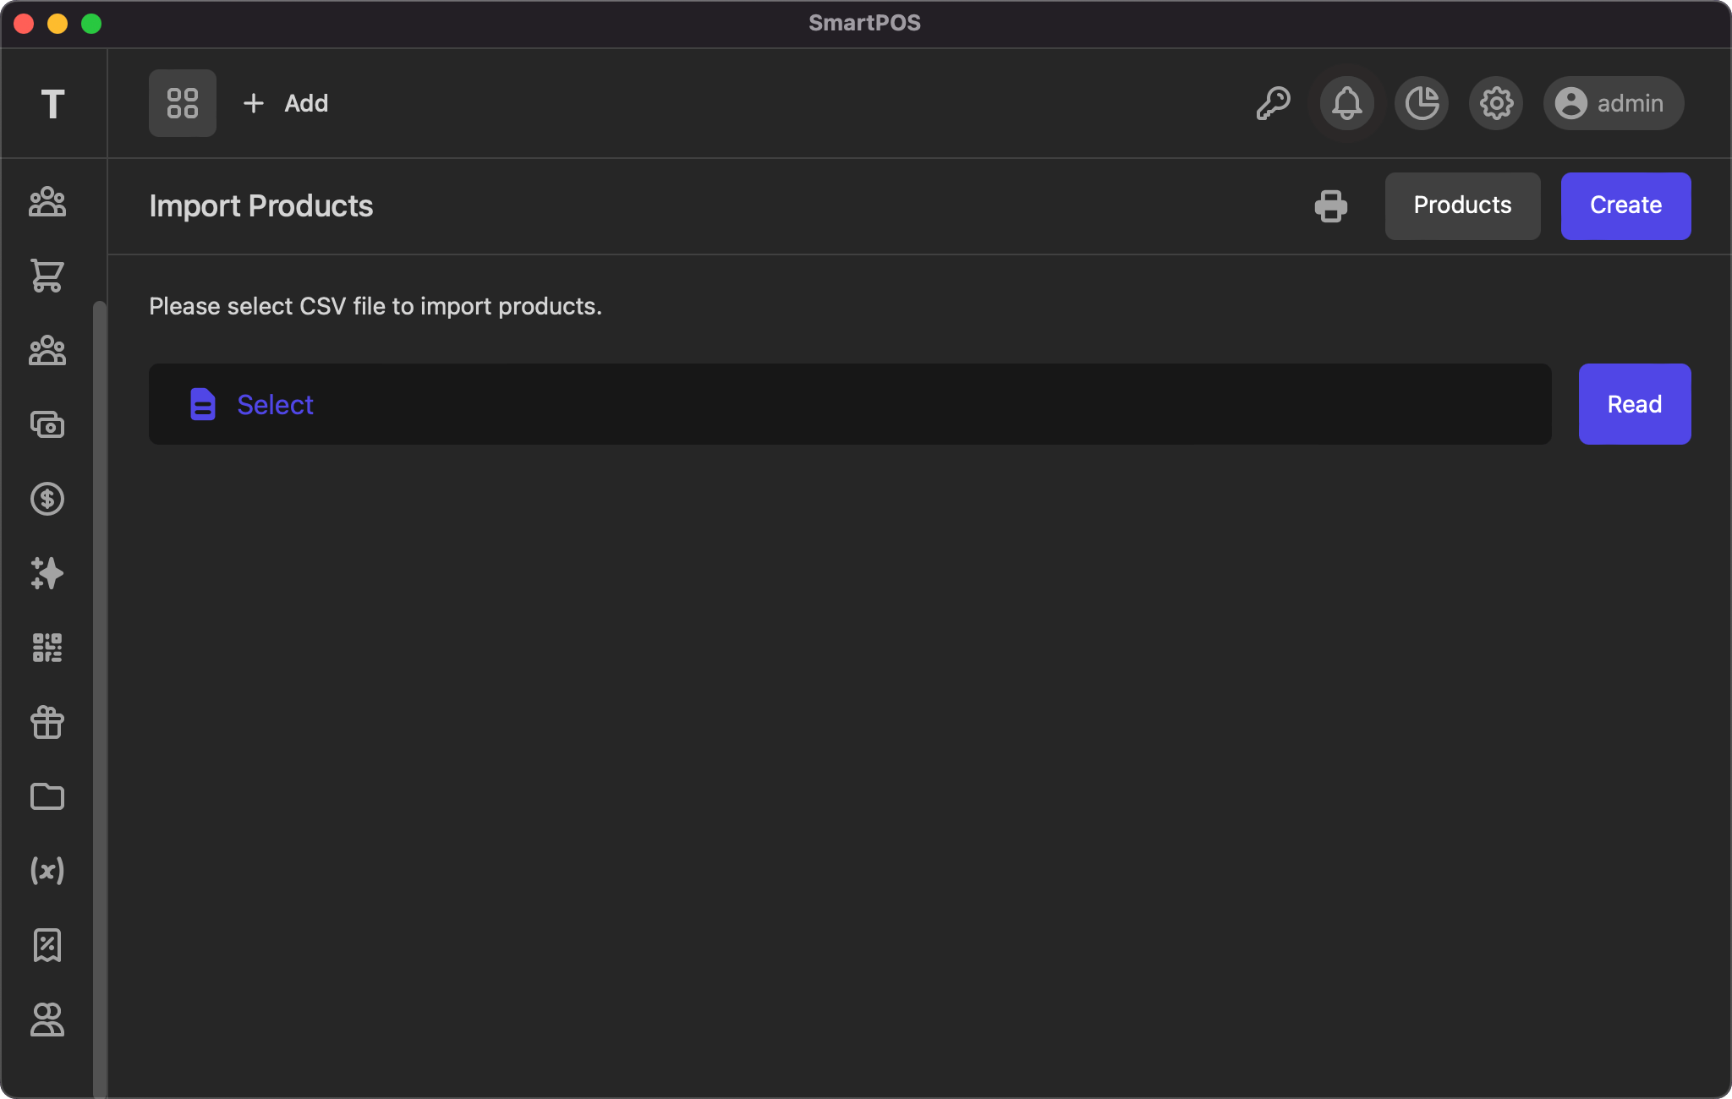Open the cash/camera sidebar icon
Screen dimensions: 1732x1099
tap(47, 424)
